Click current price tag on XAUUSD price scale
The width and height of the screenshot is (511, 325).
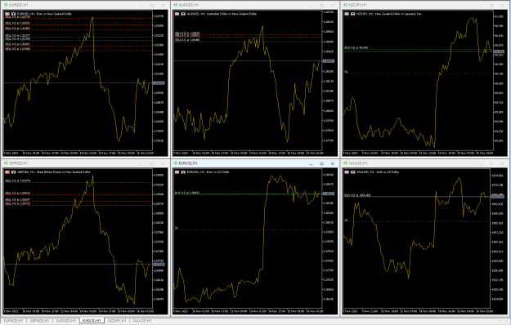pos(498,197)
